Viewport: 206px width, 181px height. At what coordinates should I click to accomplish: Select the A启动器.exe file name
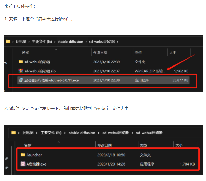[x=36, y=164]
